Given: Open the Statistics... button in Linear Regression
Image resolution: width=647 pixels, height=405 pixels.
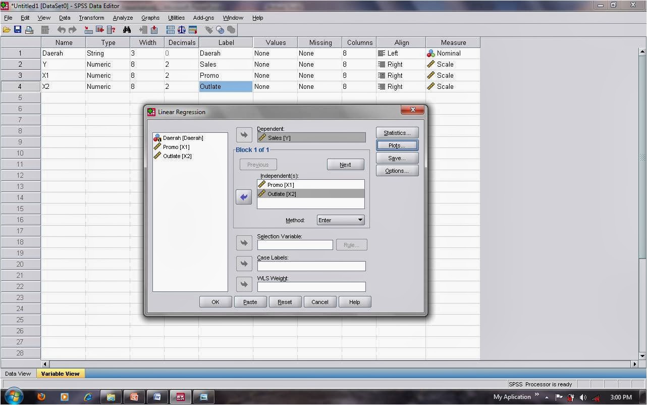Looking at the screenshot, I should (397, 133).
